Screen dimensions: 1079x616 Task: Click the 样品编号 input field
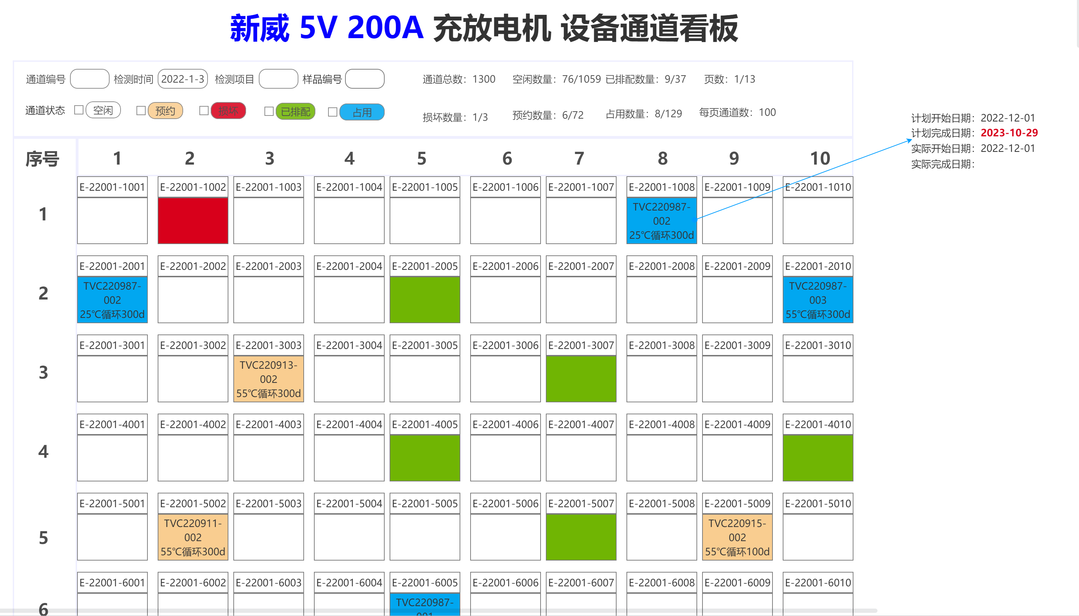[364, 79]
